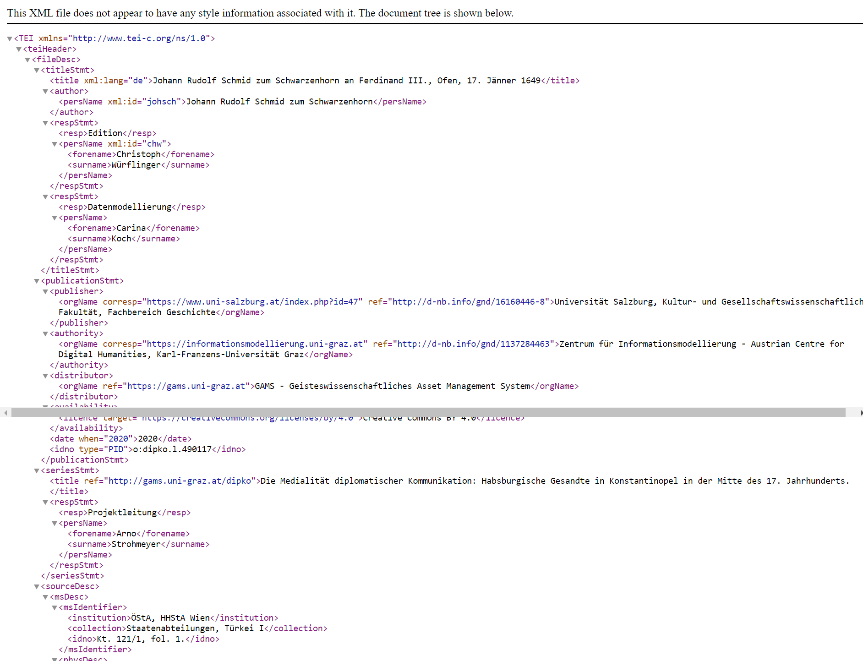Screen dimensions: 863x661
Task: Click GAMS - Geisteswissenschaftliches Asset Management System text
Action: [x=392, y=386]
